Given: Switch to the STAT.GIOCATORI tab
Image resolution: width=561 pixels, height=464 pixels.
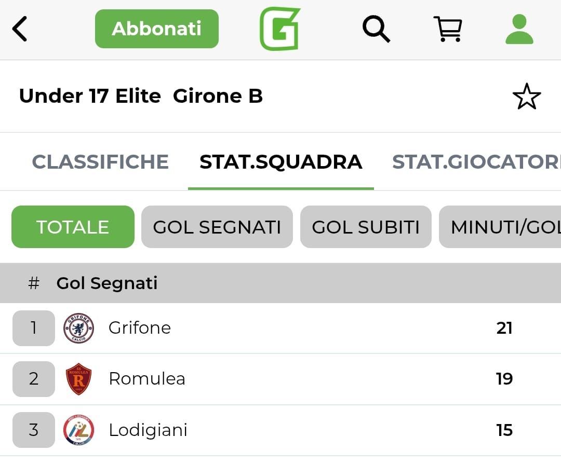Looking at the screenshot, I should 475,162.
